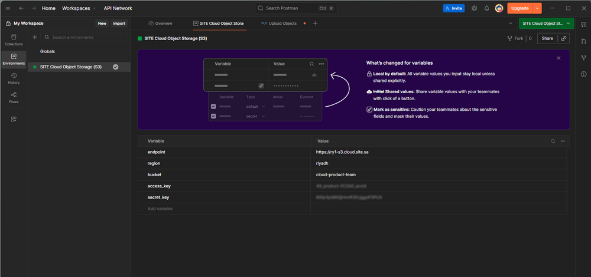Viewport: 591px width, 277px height.
Task: Open API Network
Action: coord(118,8)
